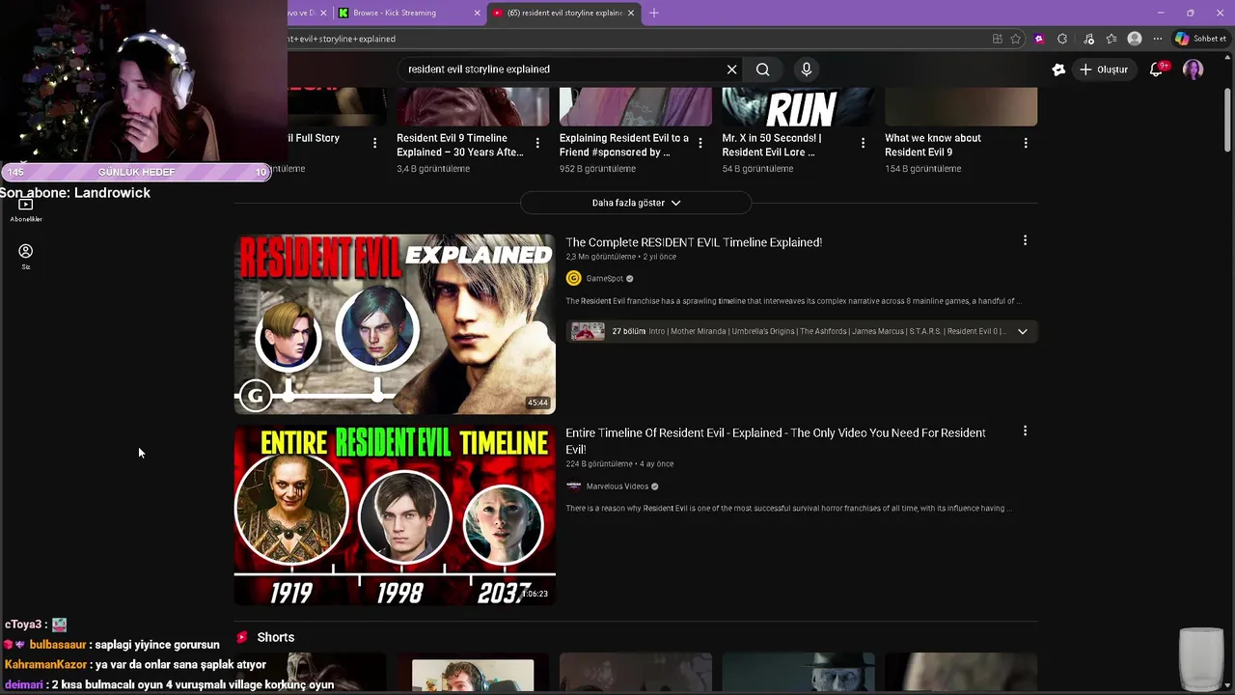Image resolution: width=1235 pixels, height=695 pixels.
Task: Close the Browse - Kick Streaming tab
Action: [x=477, y=13]
